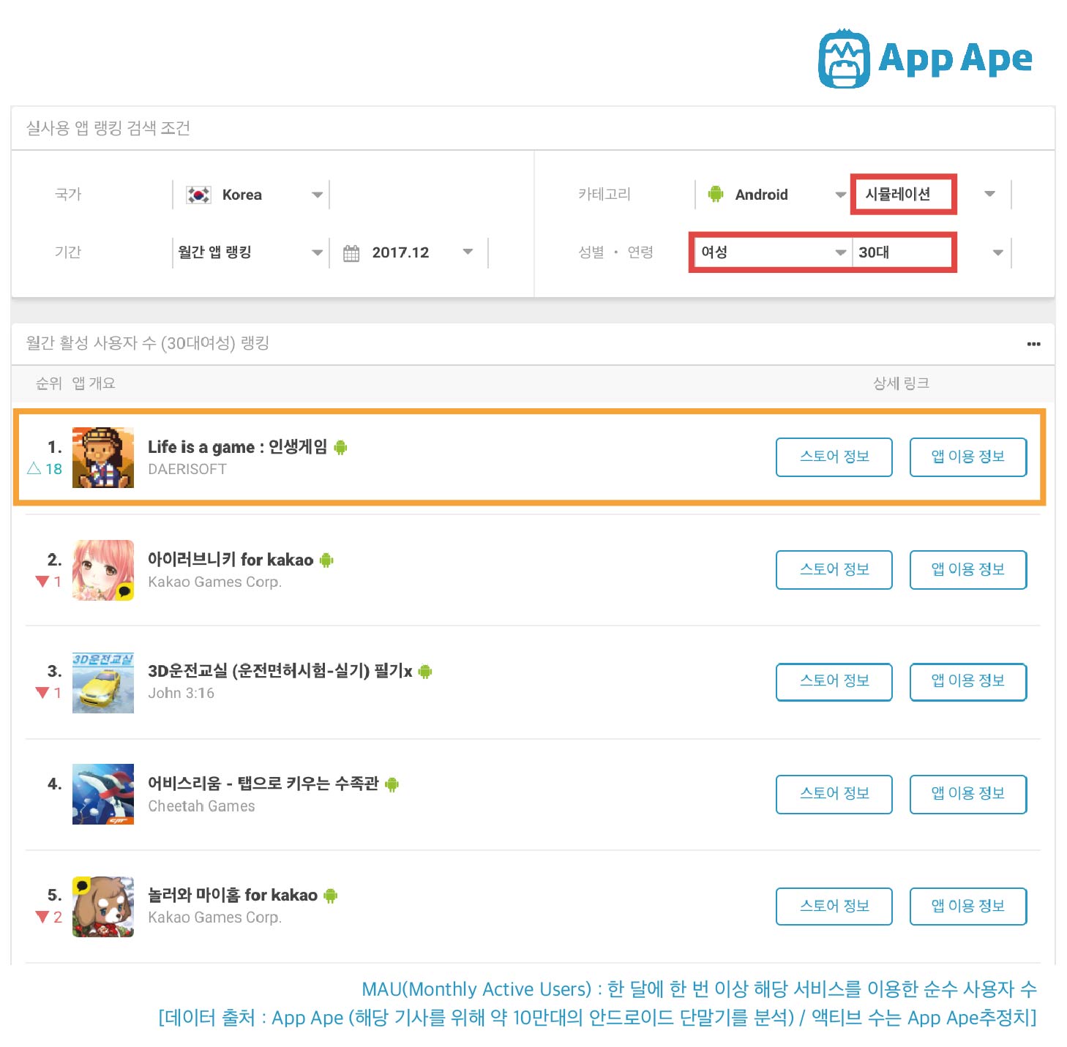Click the Korean flag icon
The width and height of the screenshot is (1067, 1047).
198,195
